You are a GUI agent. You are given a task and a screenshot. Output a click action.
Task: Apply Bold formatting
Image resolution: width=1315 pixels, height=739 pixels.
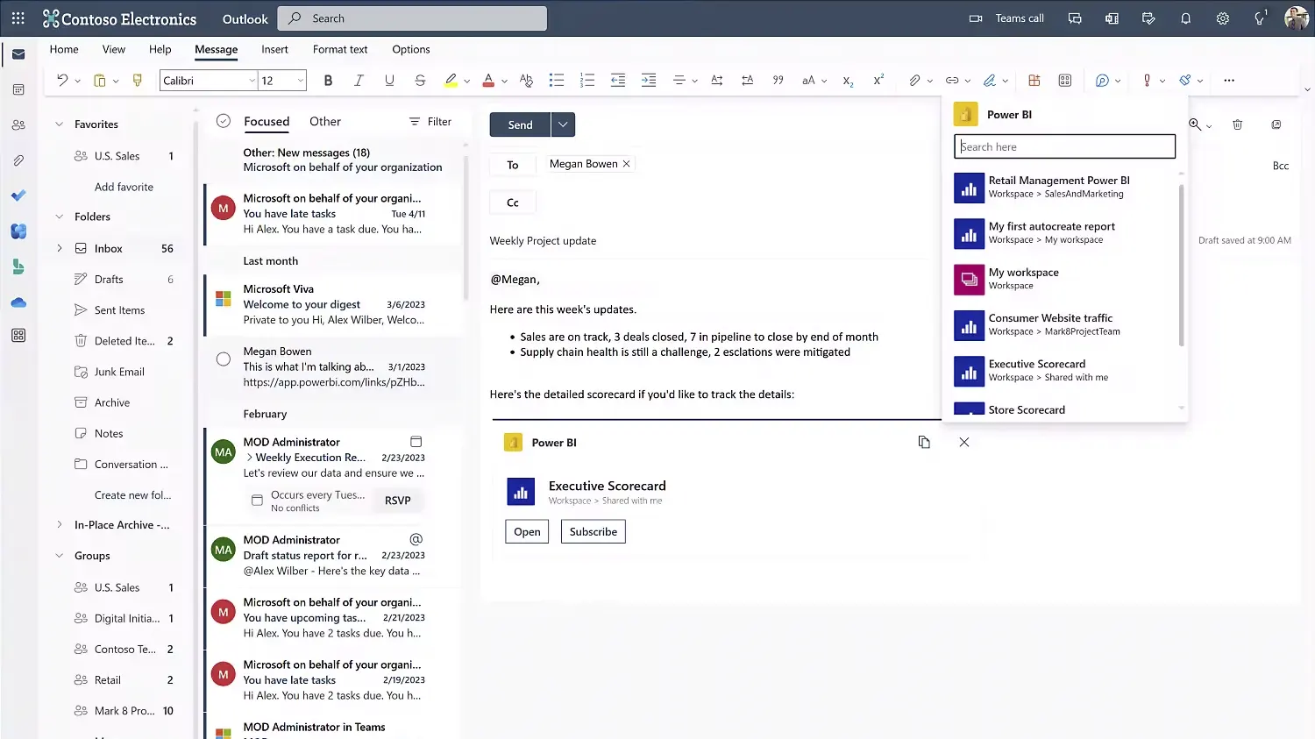pyautogui.click(x=328, y=80)
